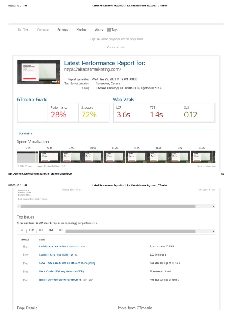
Task: Click the 5.3s speed visualization frame
Action: pos(50,157)
